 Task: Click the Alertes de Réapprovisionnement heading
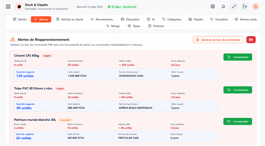point(43,40)
